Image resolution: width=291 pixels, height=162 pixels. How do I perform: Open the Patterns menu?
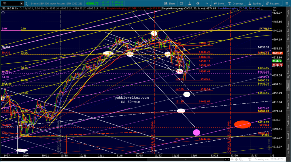(x=272, y=3)
